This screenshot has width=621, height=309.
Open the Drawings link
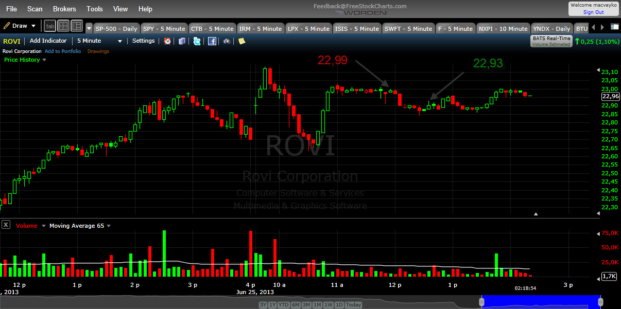tap(98, 51)
